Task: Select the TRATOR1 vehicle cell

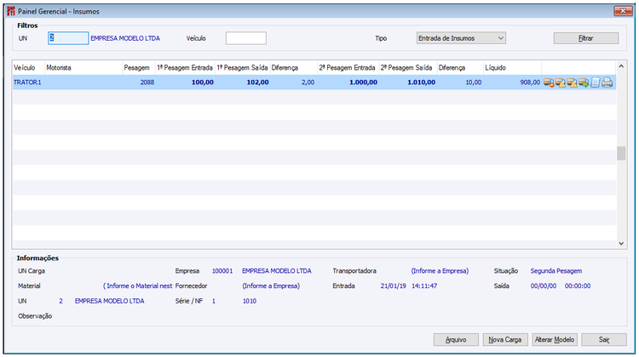Action: [x=28, y=82]
